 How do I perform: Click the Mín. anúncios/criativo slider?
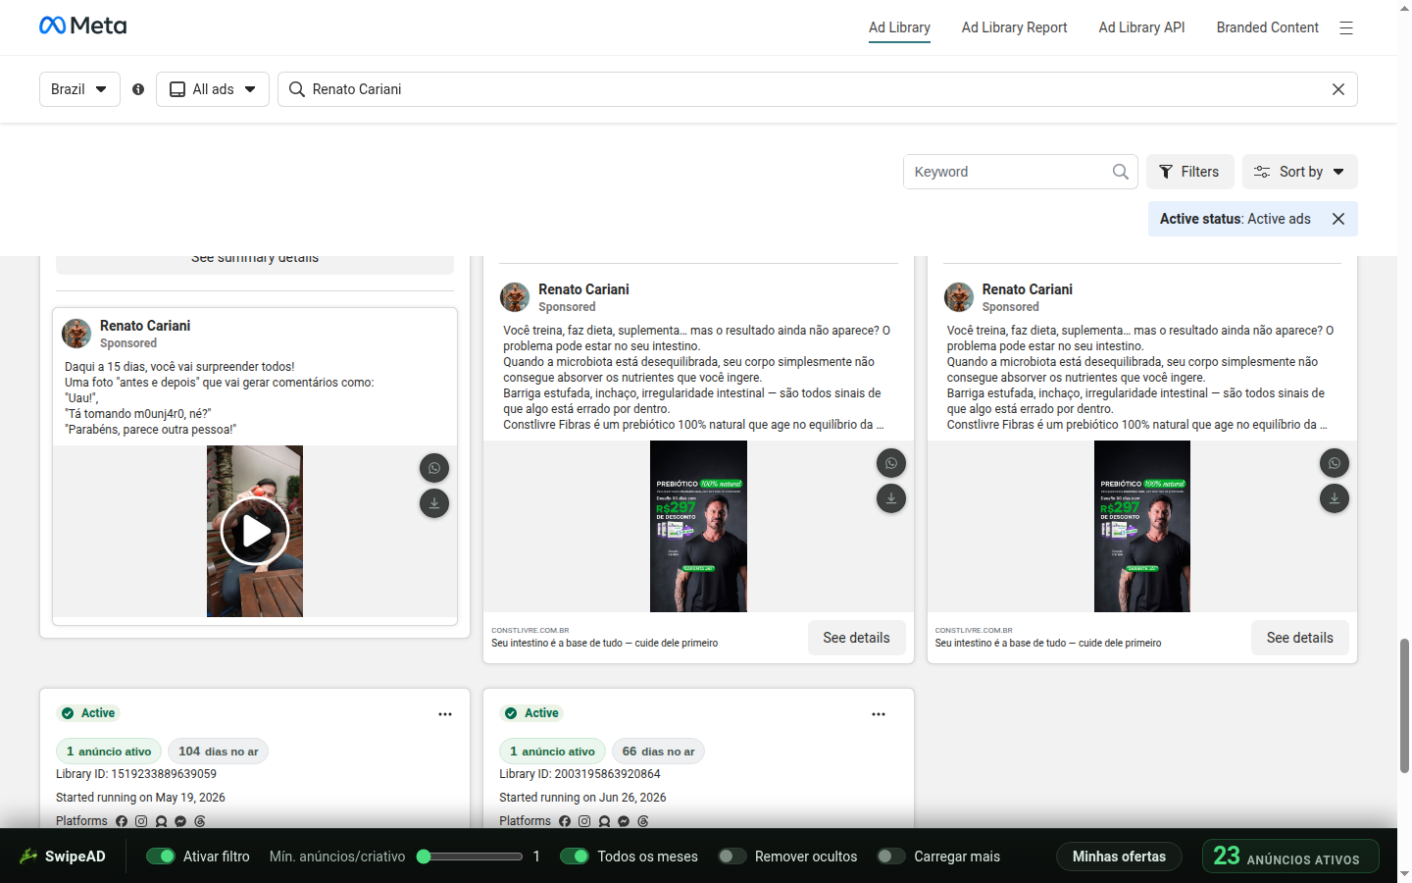[x=470, y=857]
